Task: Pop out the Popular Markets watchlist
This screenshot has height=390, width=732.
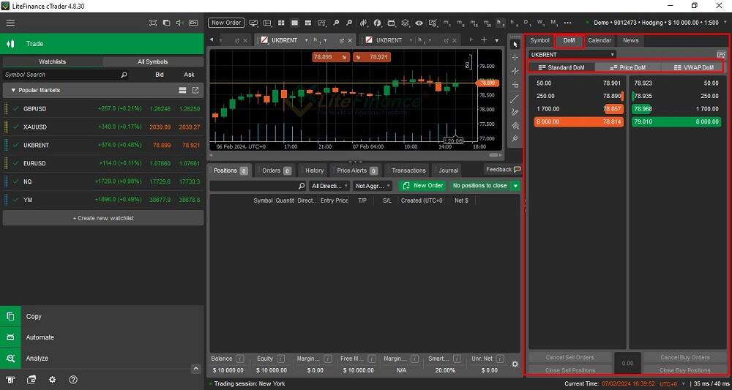Action: click(x=195, y=90)
